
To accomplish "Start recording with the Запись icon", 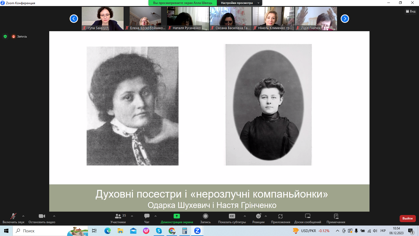I will coord(205,216).
